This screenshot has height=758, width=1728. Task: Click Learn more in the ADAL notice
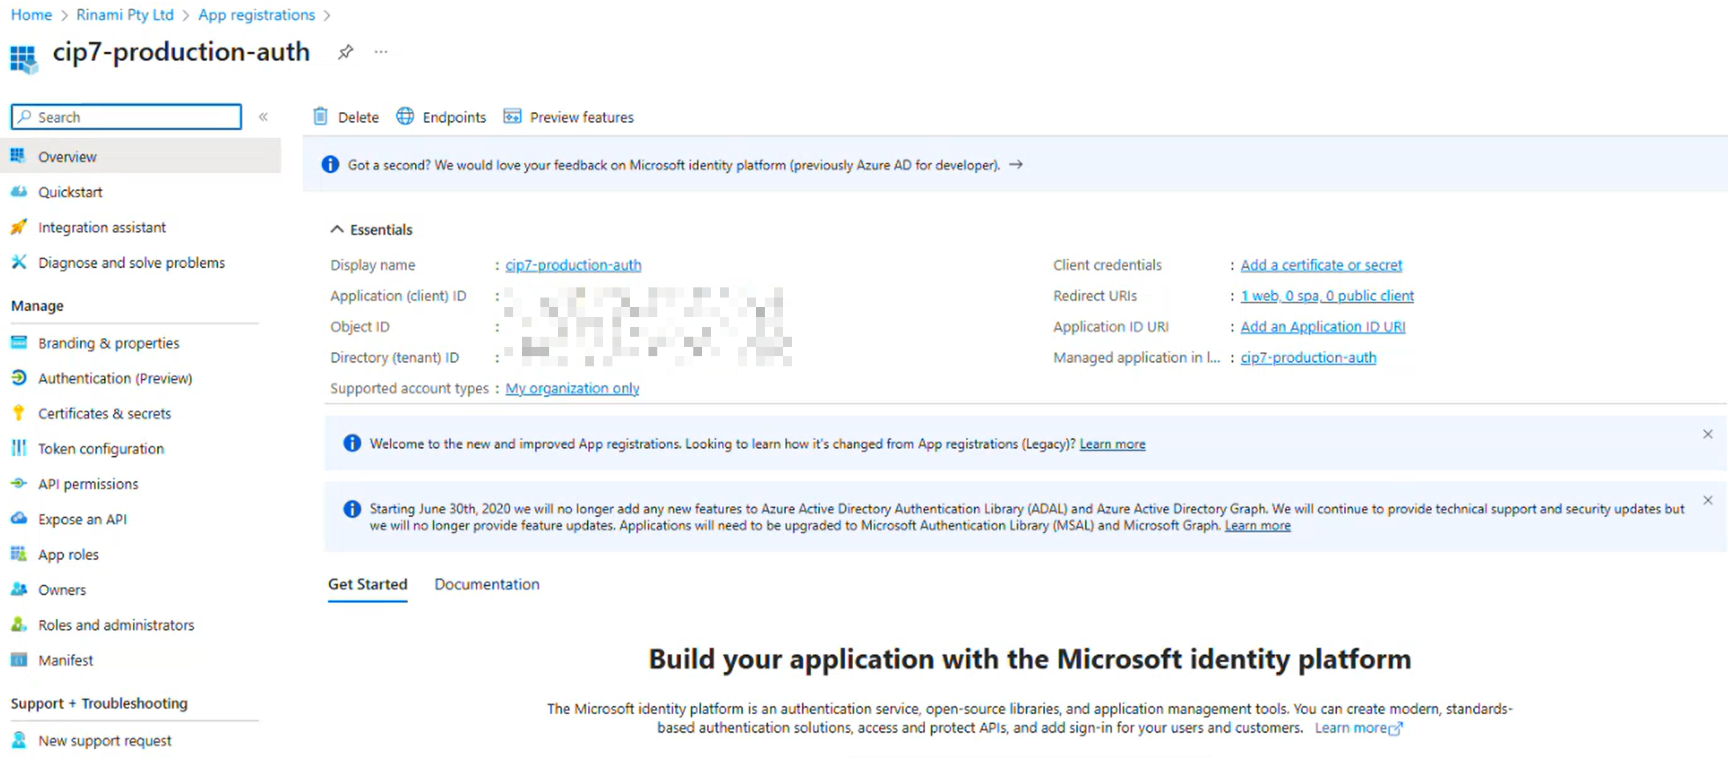[x=1258, y=526]
